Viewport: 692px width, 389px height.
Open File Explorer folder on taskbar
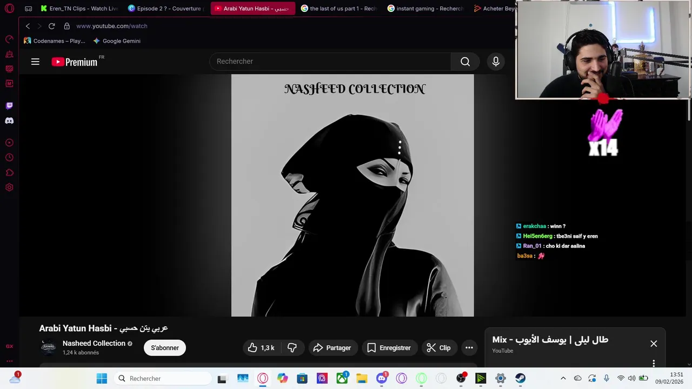(362, 378)
